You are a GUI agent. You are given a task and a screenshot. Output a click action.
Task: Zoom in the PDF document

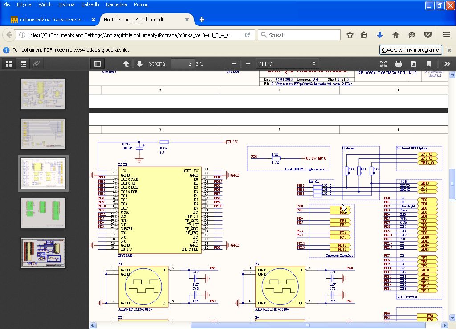(248, 64)
